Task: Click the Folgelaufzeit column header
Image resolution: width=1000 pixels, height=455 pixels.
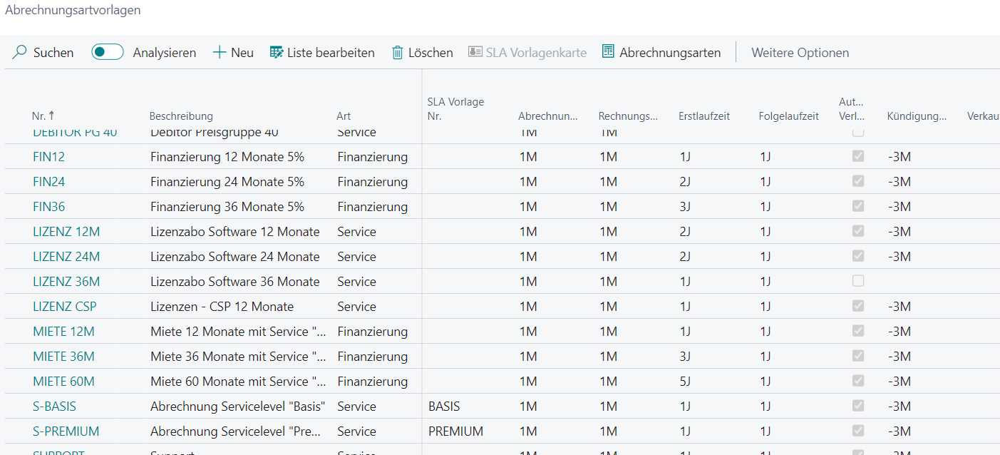Action: pos(788,116)
